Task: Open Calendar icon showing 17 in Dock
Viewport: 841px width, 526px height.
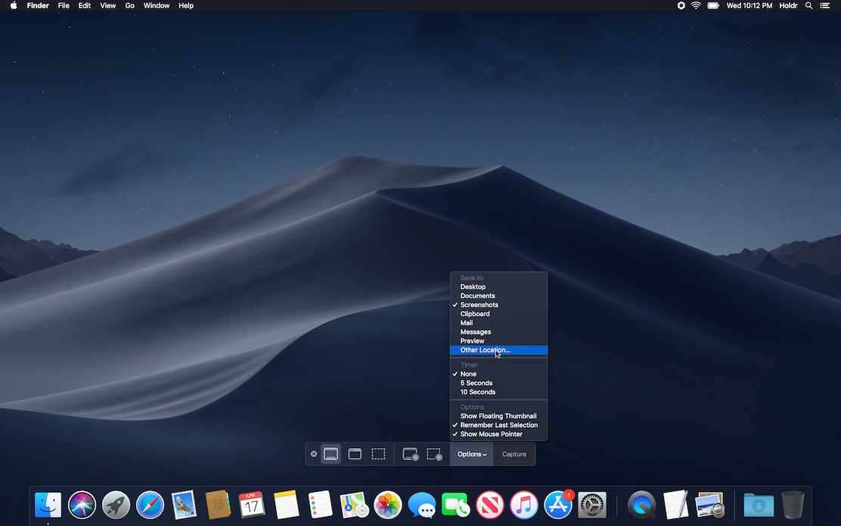Action: [252, 505]
